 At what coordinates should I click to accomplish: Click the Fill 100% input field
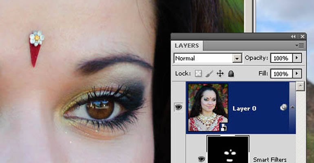[x=281, y=74]
